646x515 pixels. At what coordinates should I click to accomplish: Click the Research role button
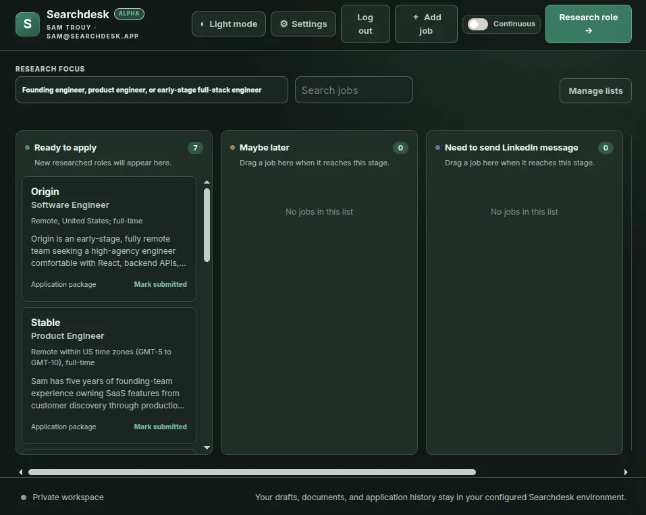pyautogui.click(x=589, y=24)
